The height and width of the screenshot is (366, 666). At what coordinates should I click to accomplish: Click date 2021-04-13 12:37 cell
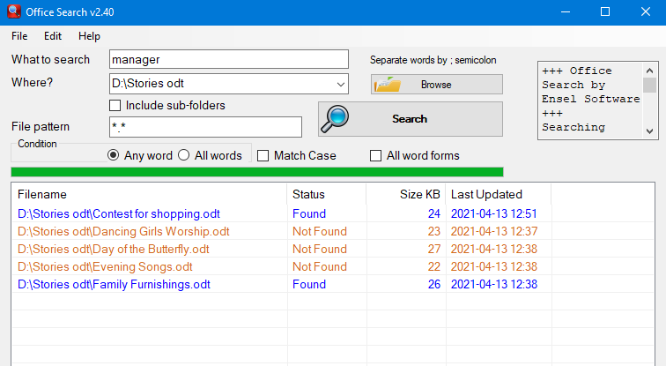[494, 231]
